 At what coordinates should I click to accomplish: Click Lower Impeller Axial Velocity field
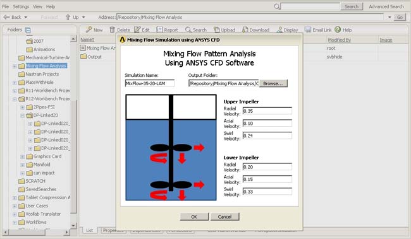point(267,179)
